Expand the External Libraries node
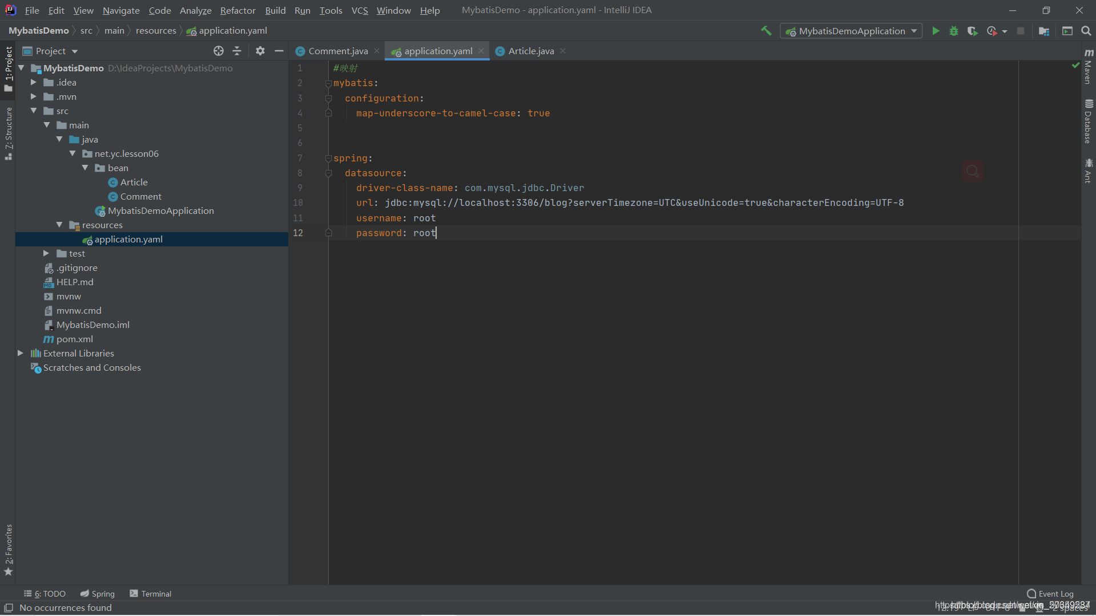 [21, 354]
